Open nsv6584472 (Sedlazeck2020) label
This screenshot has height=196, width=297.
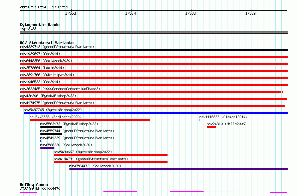coord(95,166)
